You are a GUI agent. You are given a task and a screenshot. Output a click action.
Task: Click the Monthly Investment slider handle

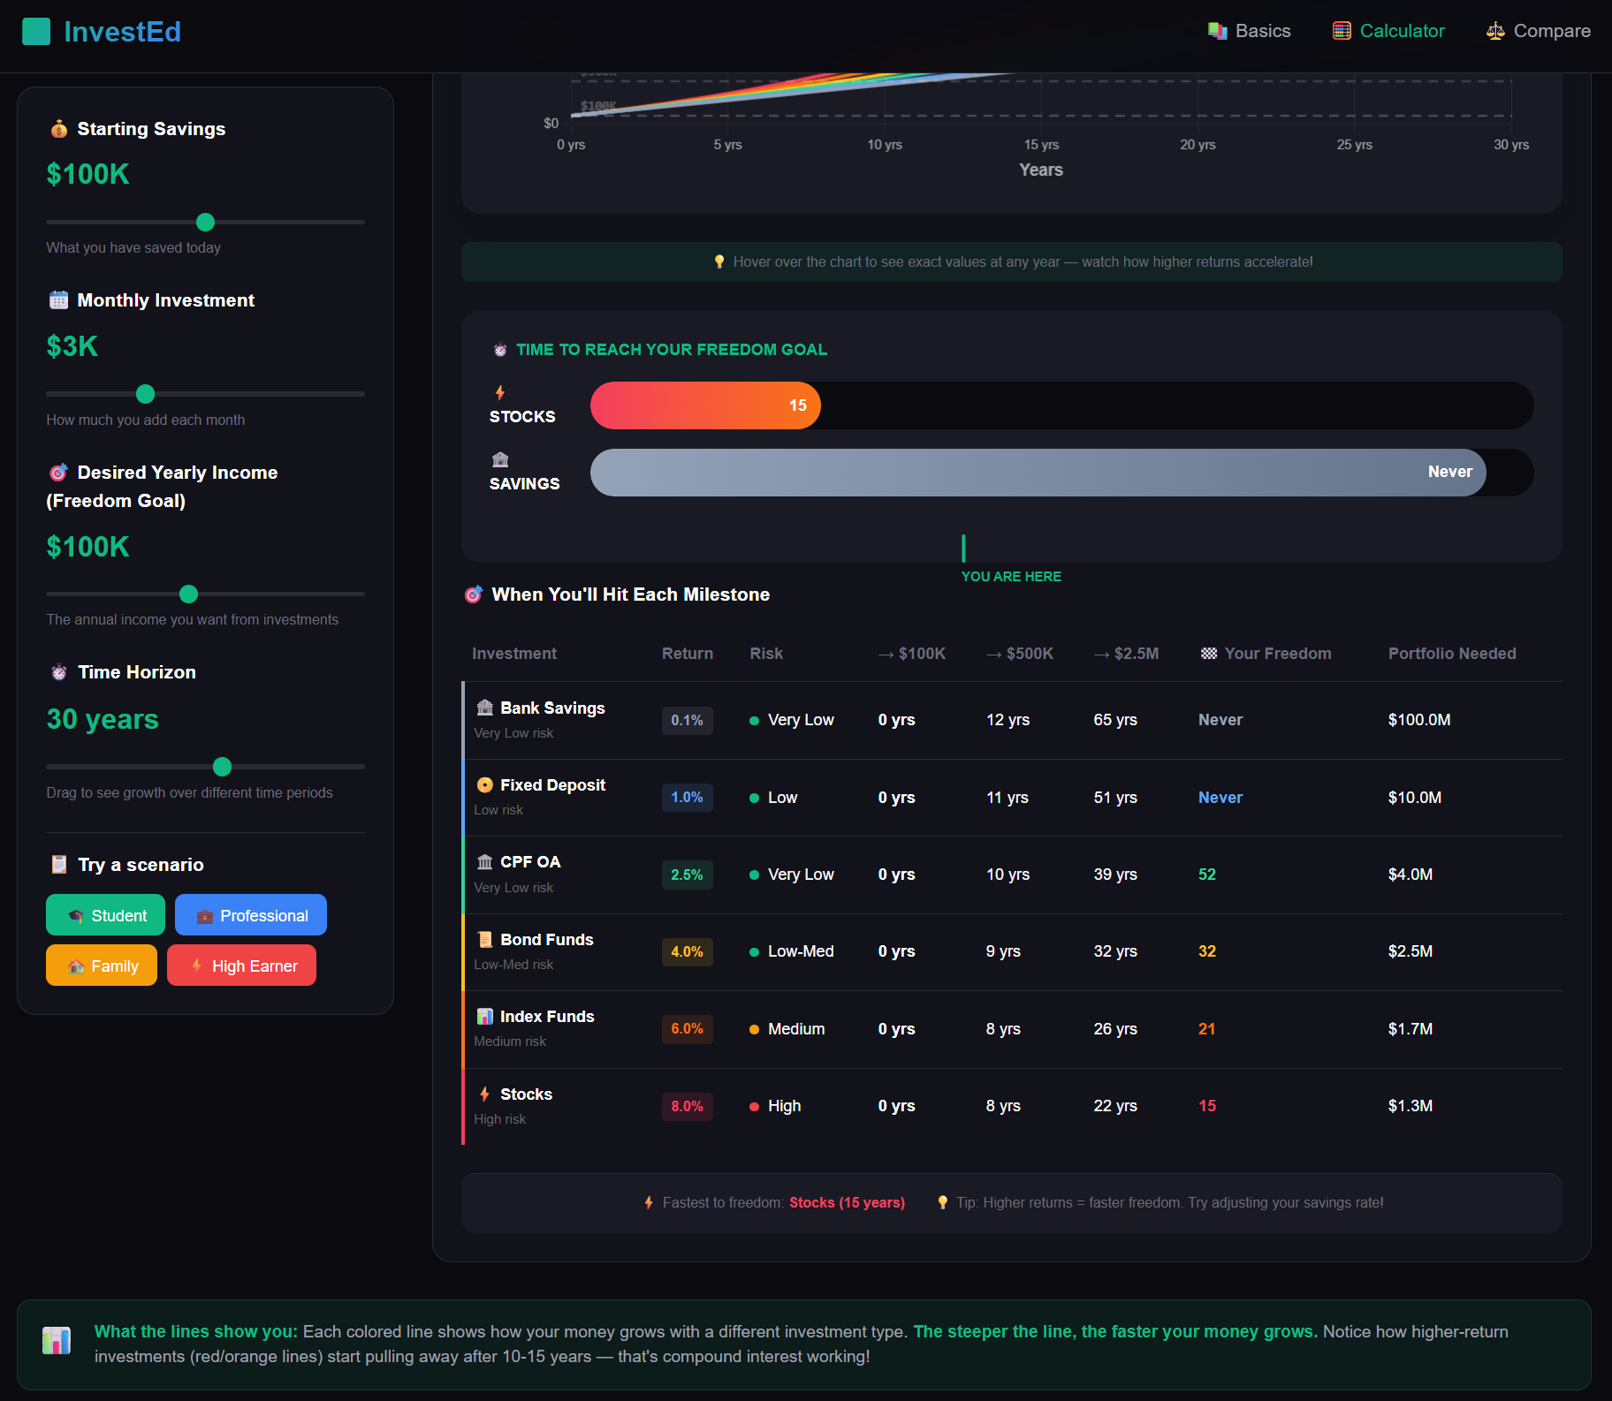(x=146, y=394)
